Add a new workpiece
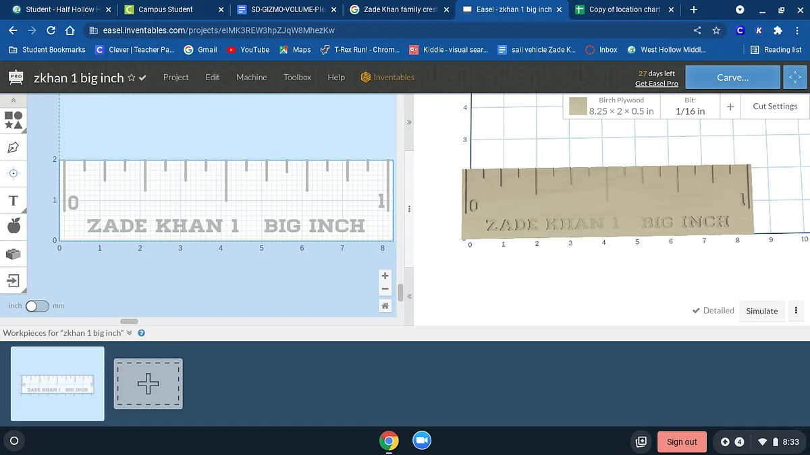This screenshot has height=455, width=810. tap(148, 384)
